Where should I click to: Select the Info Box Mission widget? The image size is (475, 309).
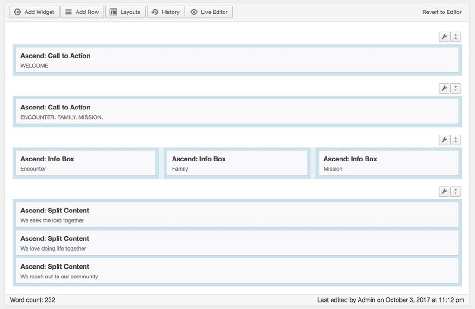(389, 163)
